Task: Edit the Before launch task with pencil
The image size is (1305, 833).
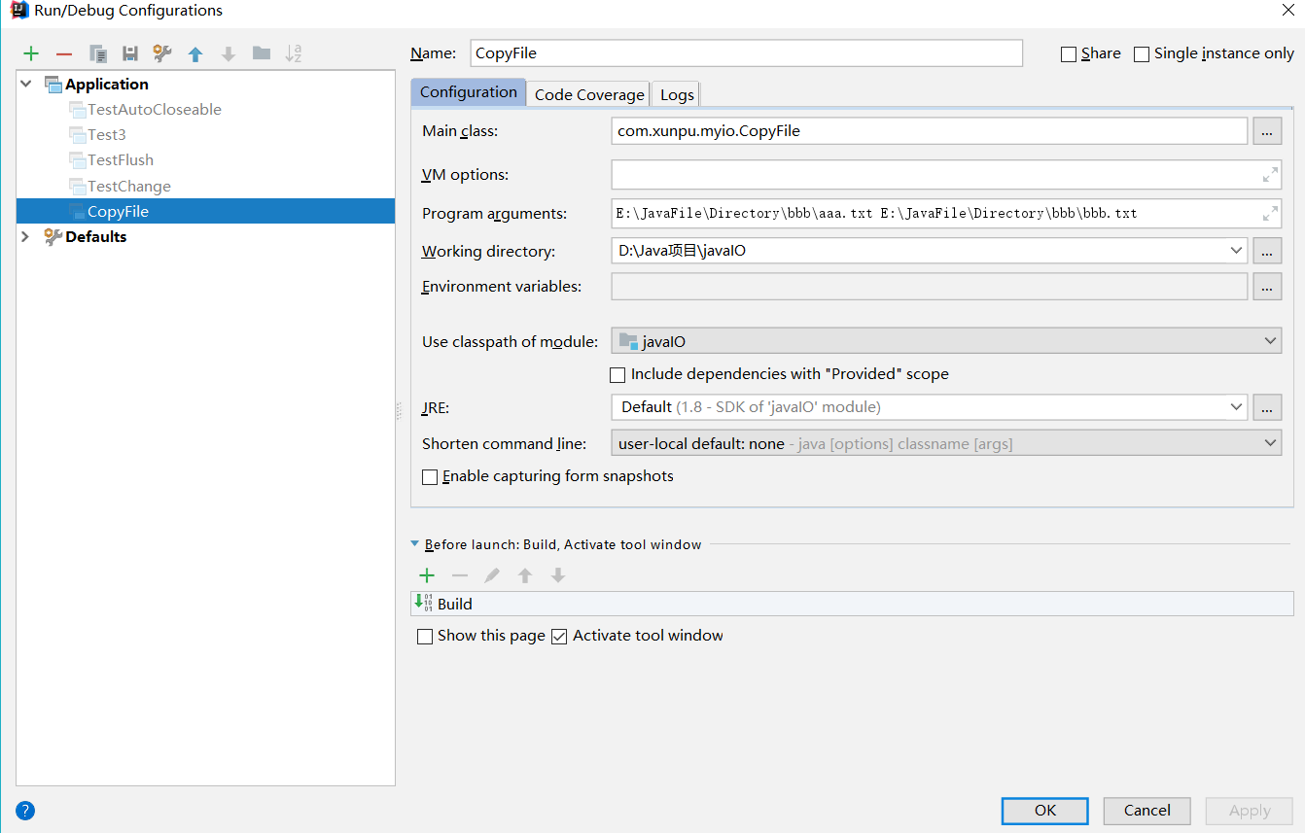Action: pos(492,575)
